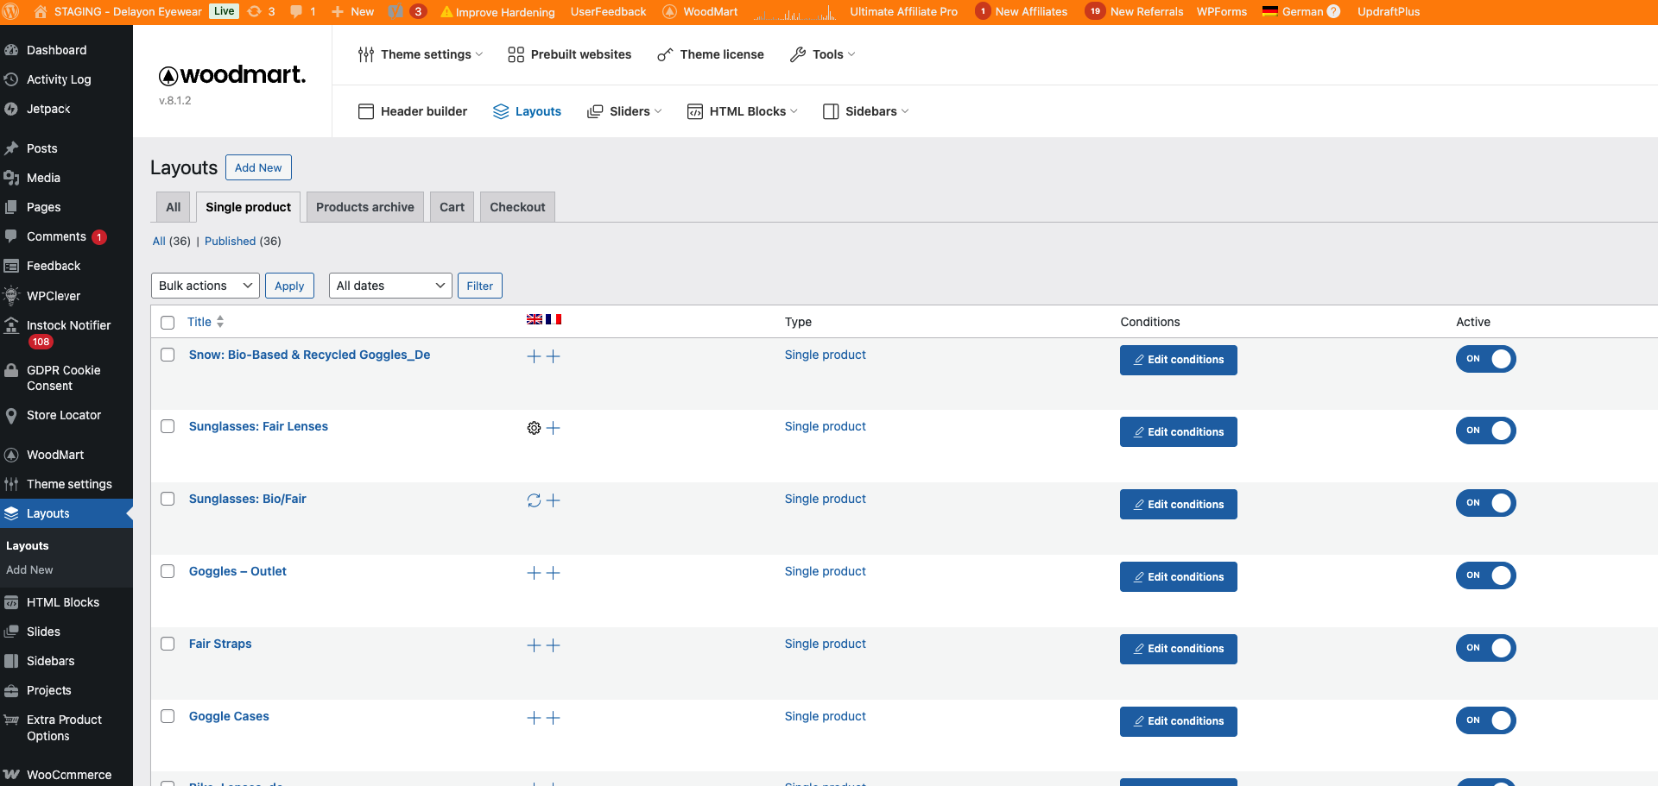1658x786 pixels.
Task: Switch language via German flag item
Action: pos(1300,11)
